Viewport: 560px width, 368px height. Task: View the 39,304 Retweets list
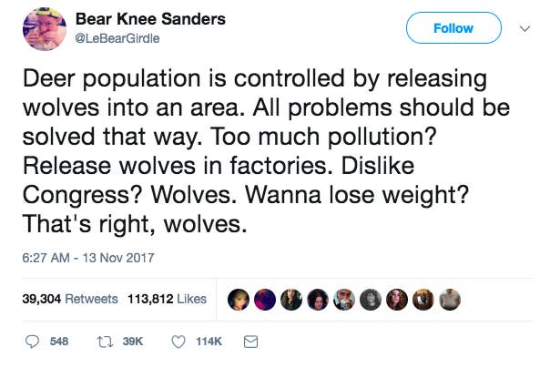(70, 299)
